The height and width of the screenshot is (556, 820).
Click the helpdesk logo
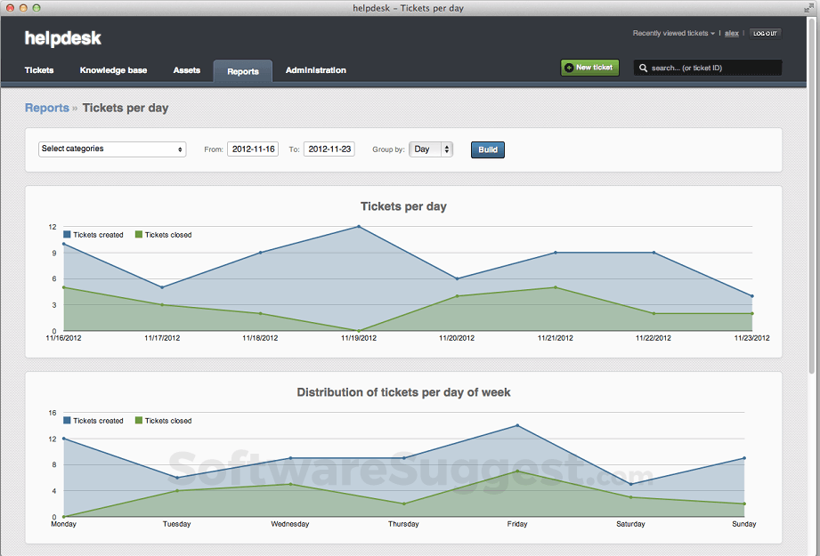coord(62,38)
